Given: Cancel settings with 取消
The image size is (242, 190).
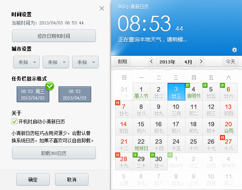Looking at the screenshot, I should pyautogui.click(x=72, y=179).
